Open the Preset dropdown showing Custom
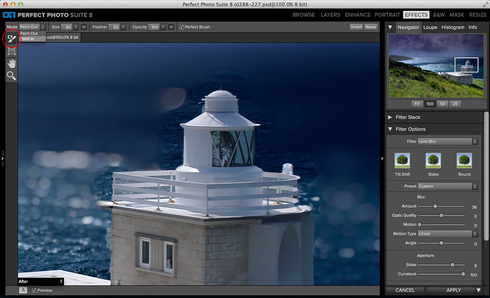 pos(447,186)
